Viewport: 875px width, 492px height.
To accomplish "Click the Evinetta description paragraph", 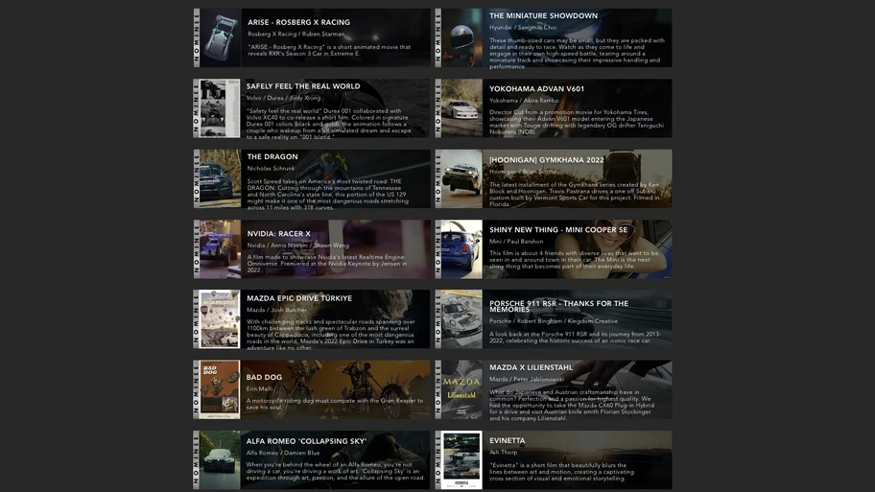I will pyautogui.click(x=561, y=472).
